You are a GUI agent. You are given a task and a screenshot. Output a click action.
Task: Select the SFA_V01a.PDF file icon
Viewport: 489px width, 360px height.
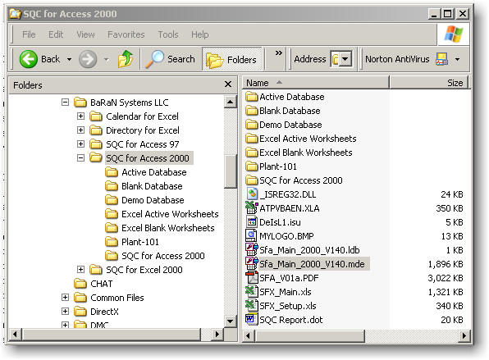[251, 278]
